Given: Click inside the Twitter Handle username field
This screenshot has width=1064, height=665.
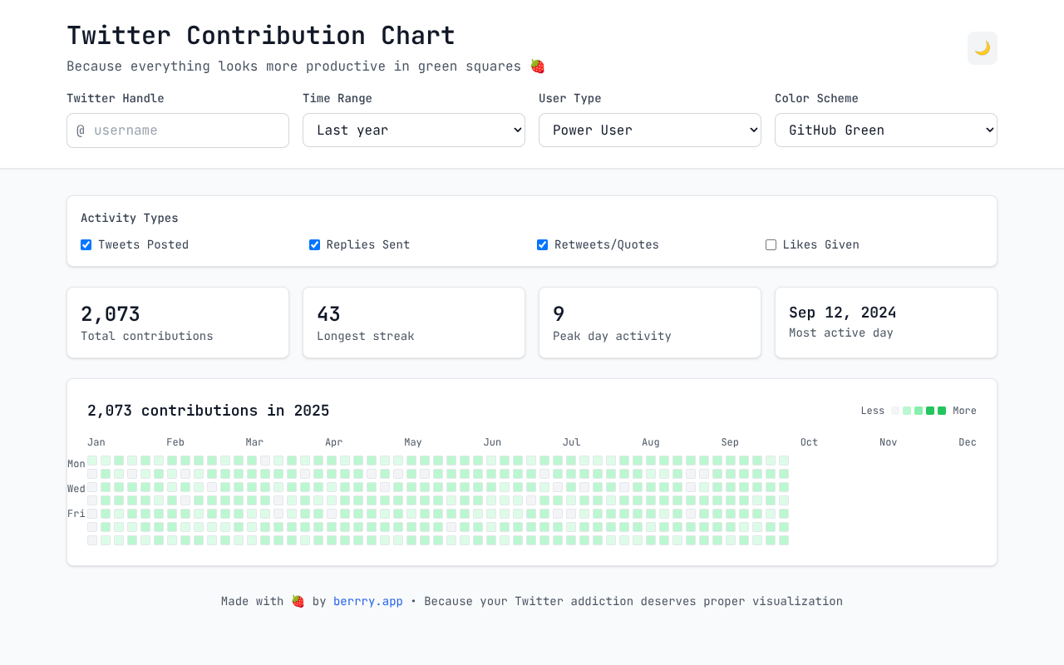Looking at the screenshot, I should [x=177, y=130].
